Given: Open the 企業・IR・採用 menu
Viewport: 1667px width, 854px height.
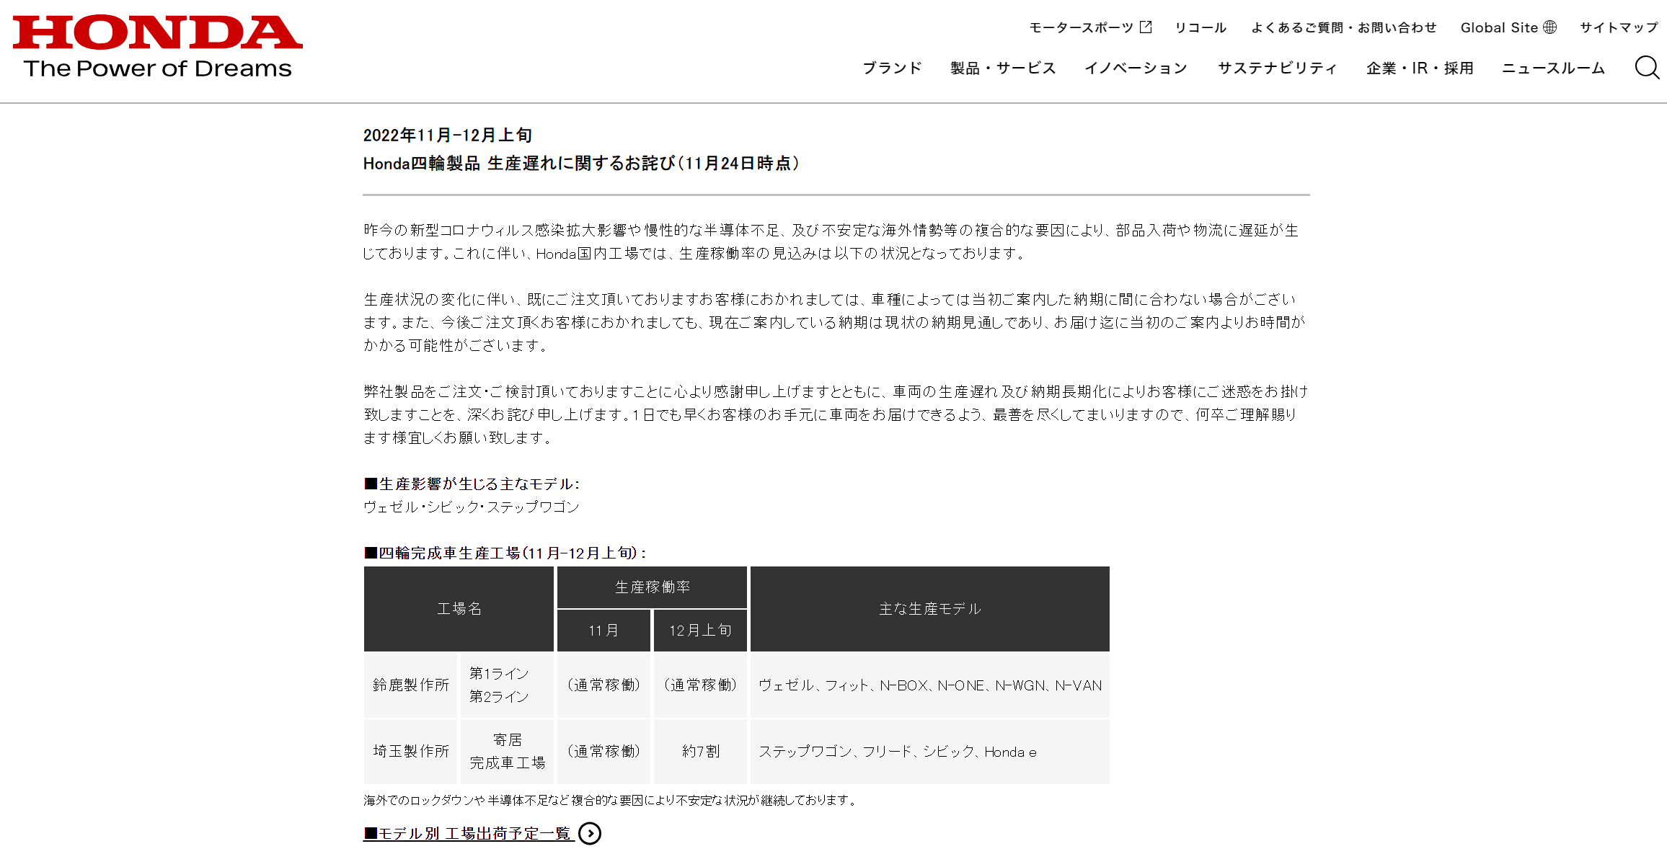Looking at the screenshot, I should 1420,68.
